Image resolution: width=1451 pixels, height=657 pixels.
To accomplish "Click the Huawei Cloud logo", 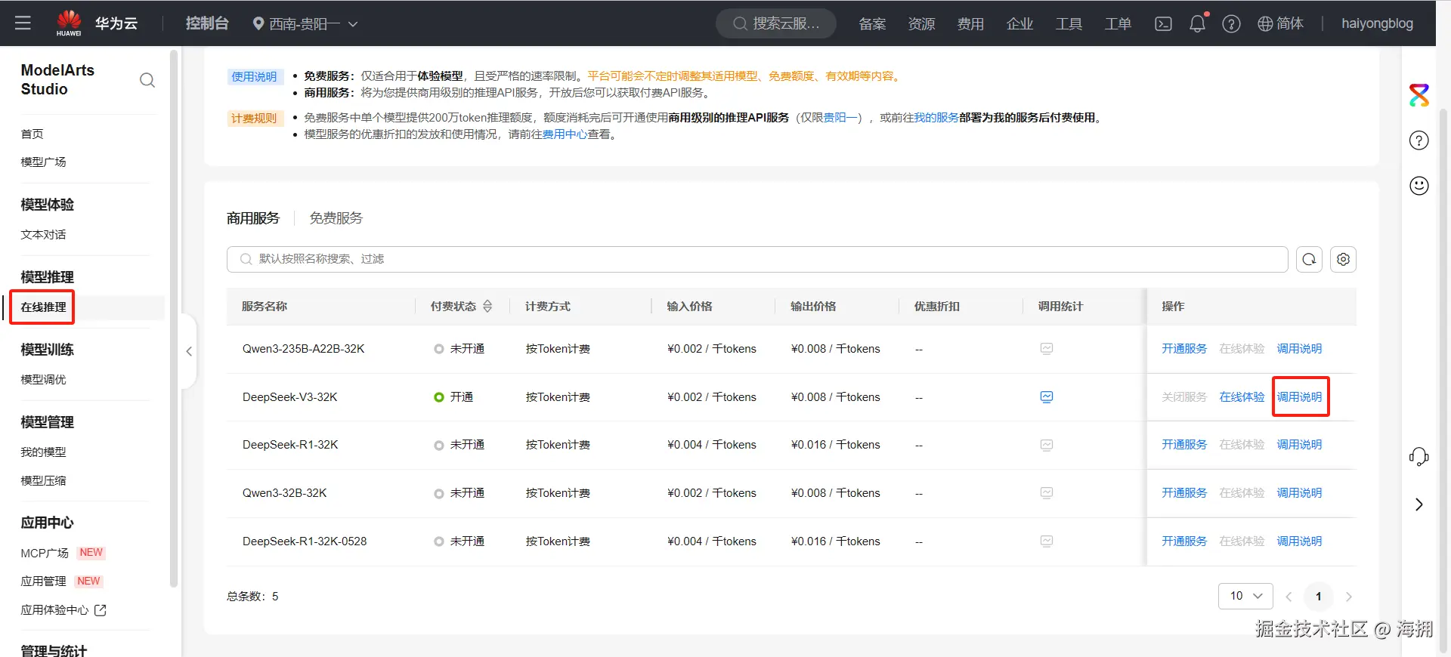I will [x=69, y=23].
